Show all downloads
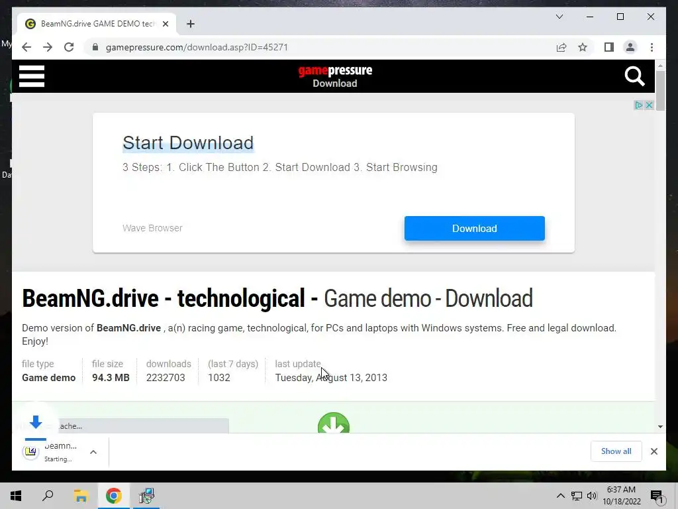Screen dimensions: 678x509 [616, 451]
